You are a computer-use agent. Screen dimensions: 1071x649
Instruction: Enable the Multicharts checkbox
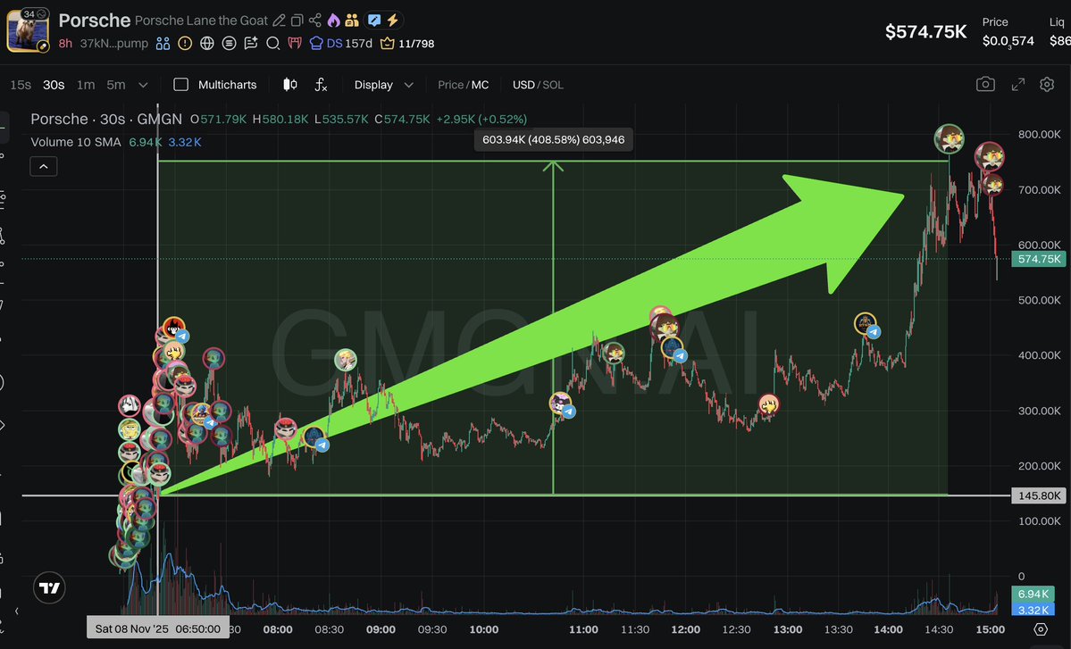coord(181,85)
